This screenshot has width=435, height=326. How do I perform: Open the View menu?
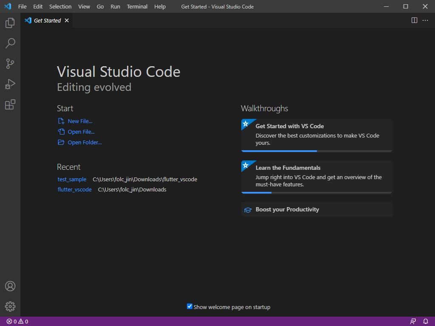coord(84,6)
